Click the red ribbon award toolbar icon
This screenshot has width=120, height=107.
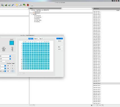28,5
